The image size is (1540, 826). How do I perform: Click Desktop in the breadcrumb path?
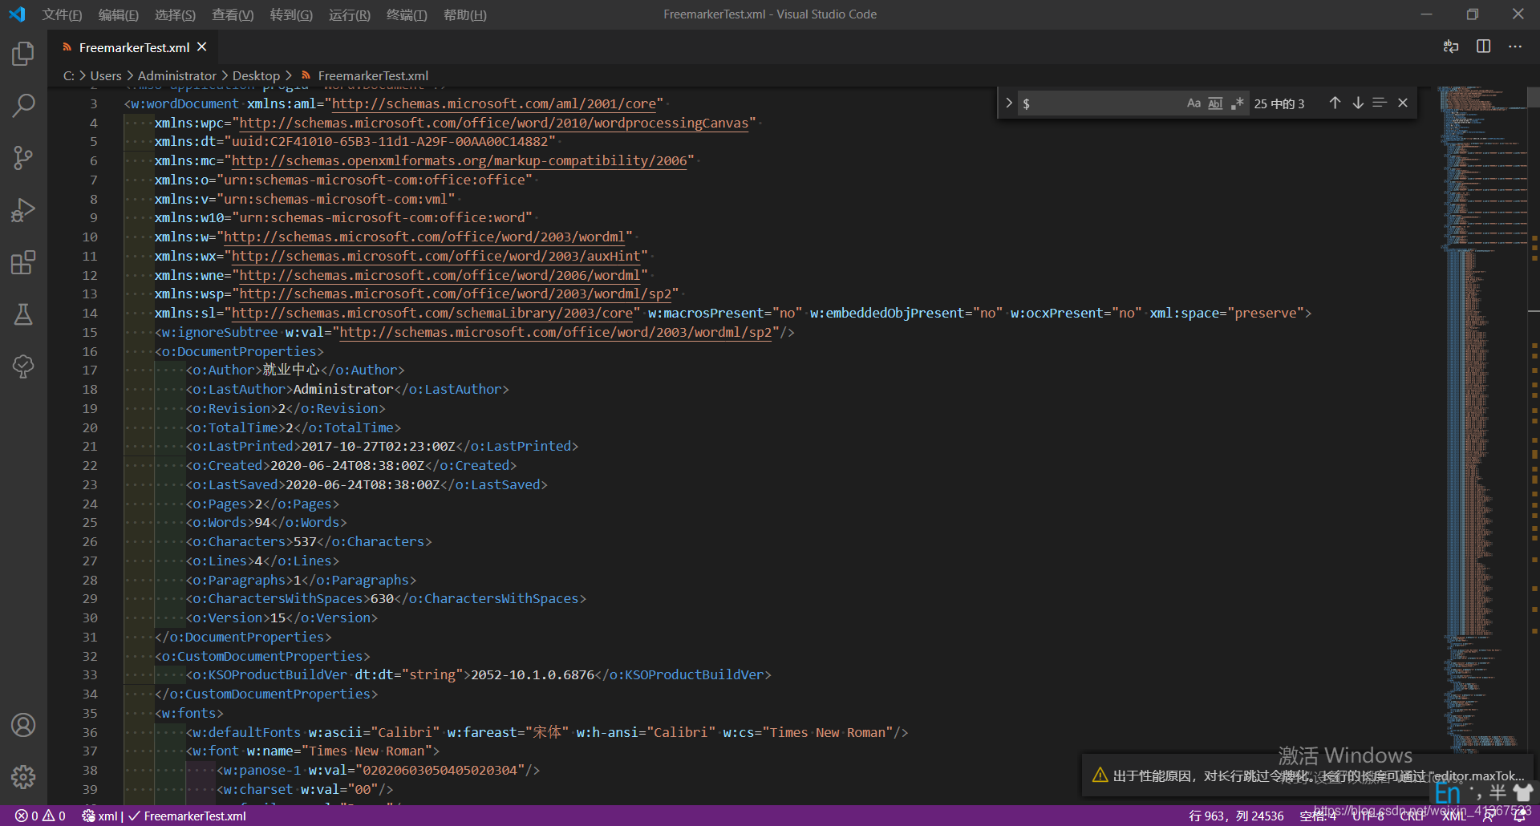[x=256, y=75]
